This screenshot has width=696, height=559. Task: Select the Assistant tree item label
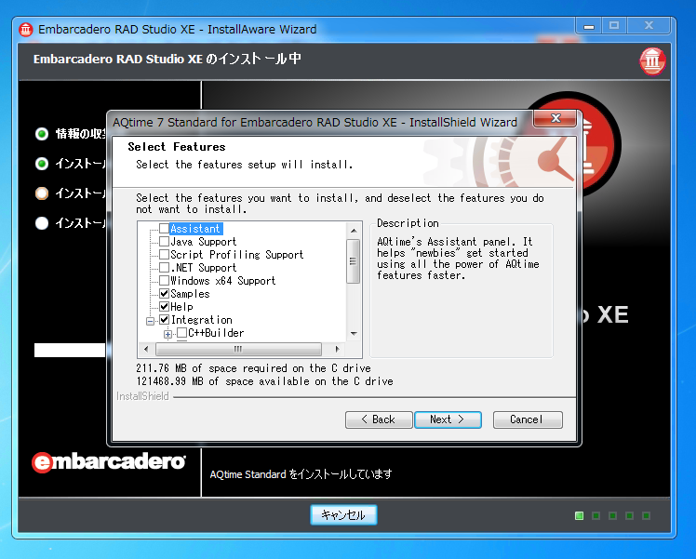pos(195,229)
